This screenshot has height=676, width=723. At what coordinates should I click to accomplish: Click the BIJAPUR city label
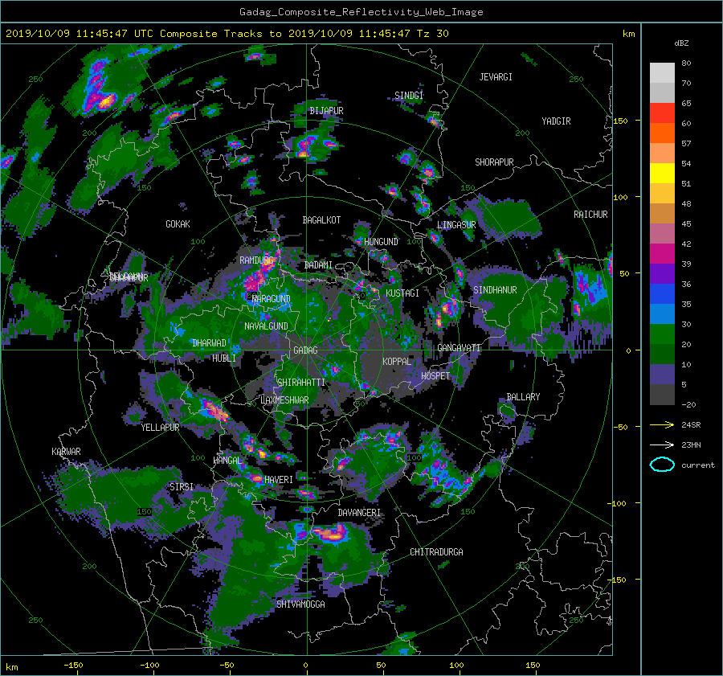pos(326,111)
